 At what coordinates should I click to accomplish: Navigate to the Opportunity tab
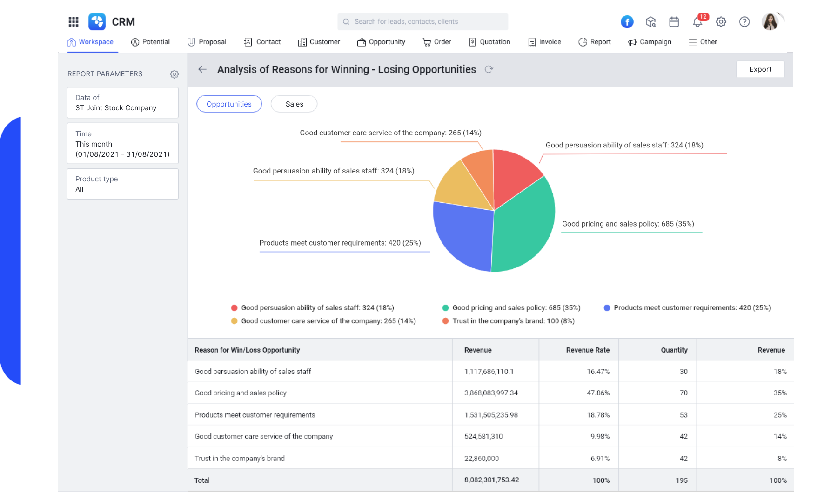click(x=382, y=42)
